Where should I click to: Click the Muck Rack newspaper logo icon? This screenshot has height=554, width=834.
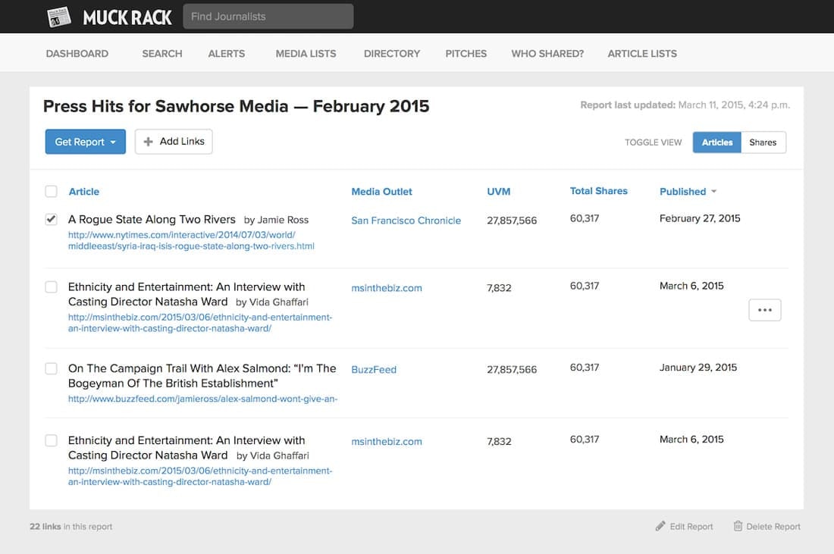[x=58, y=17]
